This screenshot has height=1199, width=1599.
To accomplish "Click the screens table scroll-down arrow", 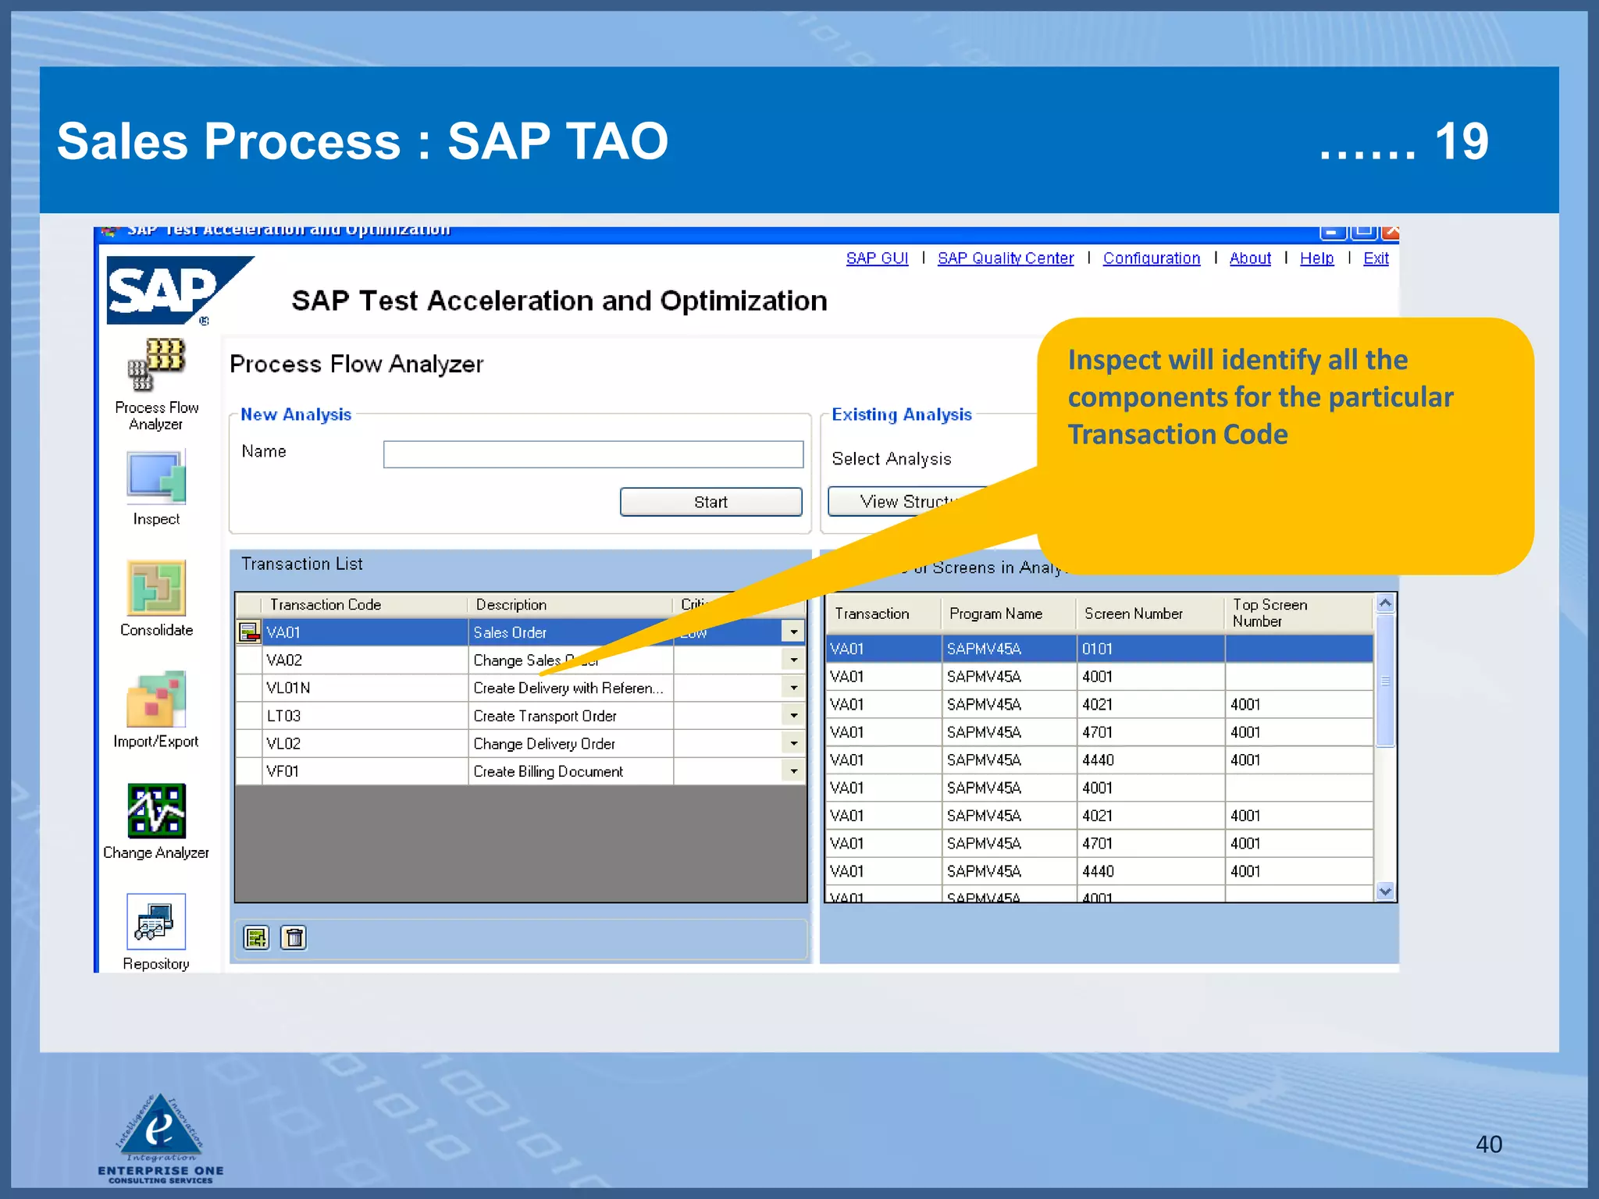I will (1385, 891).
